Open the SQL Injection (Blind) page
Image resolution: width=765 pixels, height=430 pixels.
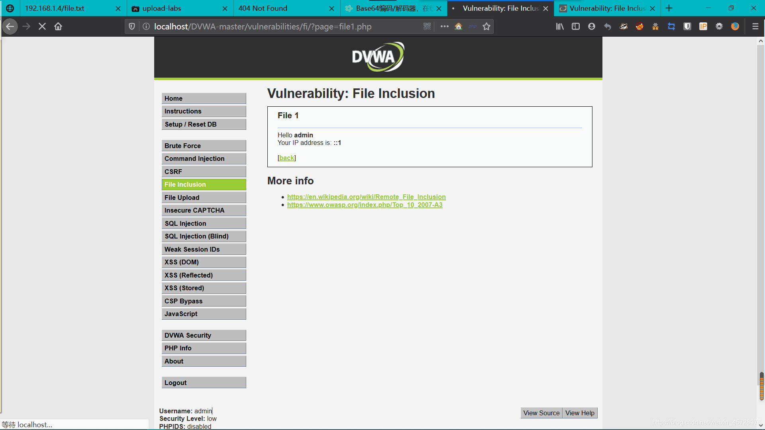(204, 236)
